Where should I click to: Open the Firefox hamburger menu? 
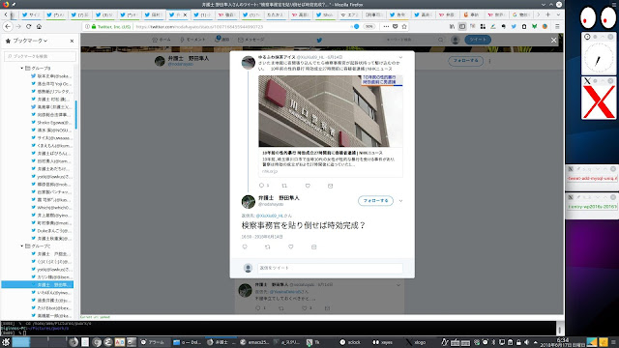coord(557,26)
